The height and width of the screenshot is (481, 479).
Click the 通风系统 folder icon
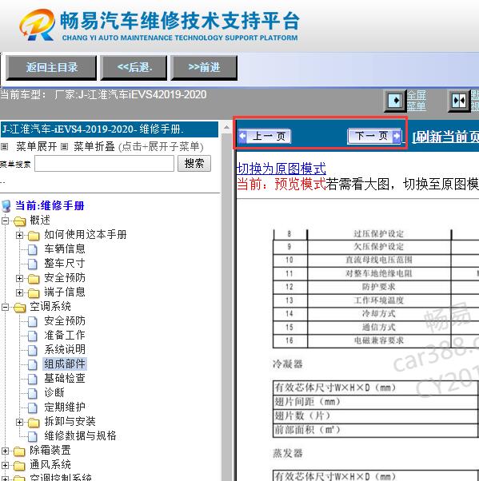click(20, 466)
